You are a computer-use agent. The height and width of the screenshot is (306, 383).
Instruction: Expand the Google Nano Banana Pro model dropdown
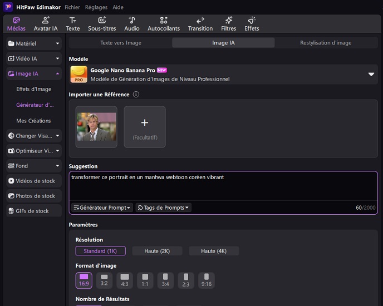point(371,75)
